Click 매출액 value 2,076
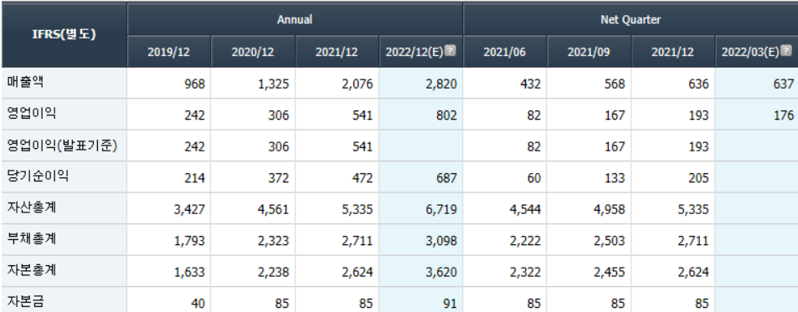This screenshot has width=798, height=312. (x=357, y=84)
